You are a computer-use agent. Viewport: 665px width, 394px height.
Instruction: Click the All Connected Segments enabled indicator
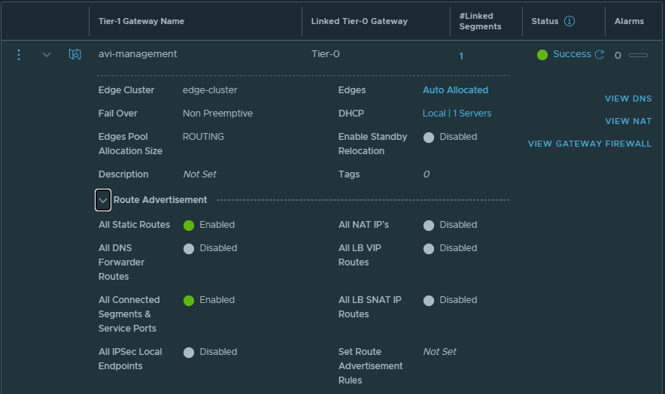point(189,300)
